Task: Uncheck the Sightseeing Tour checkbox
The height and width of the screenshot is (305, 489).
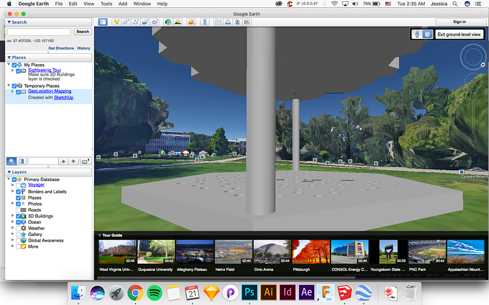Action: (18, 71)
